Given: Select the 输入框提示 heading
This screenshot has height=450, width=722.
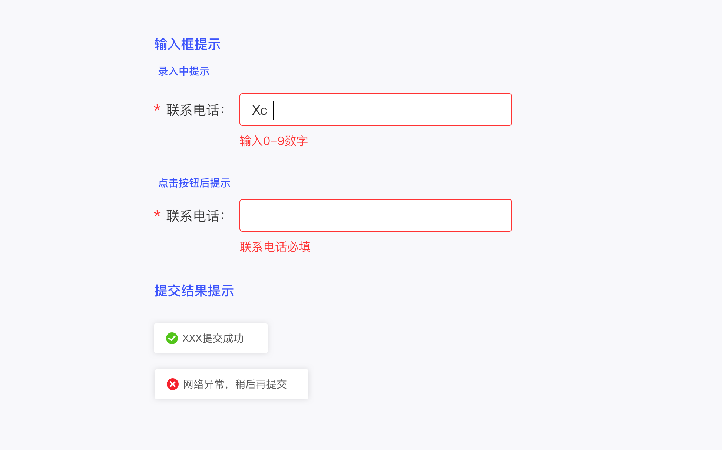Looking at the screenshot, I should 188,44.
